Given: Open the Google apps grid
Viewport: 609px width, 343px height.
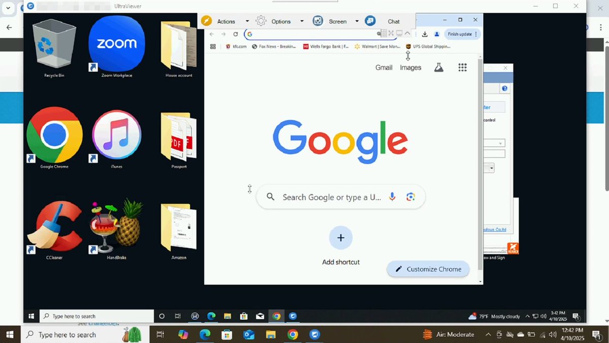Looking at the screenshot, I should pos(462,68).
